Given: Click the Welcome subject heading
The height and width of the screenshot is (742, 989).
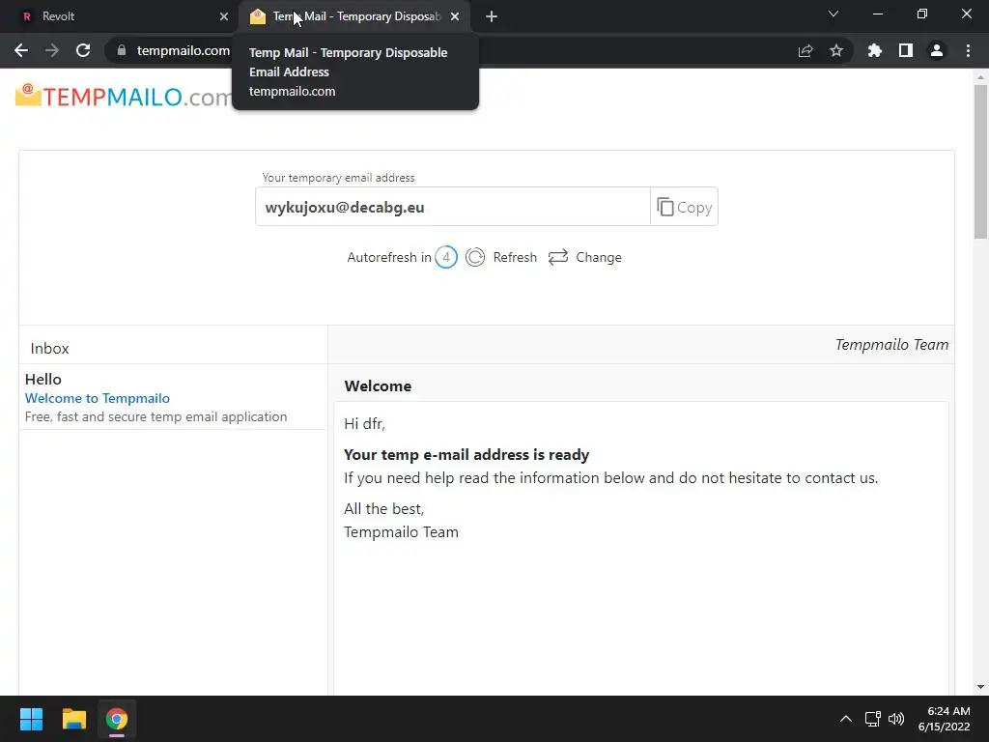Looking at the screenshot, I should 378,386.
